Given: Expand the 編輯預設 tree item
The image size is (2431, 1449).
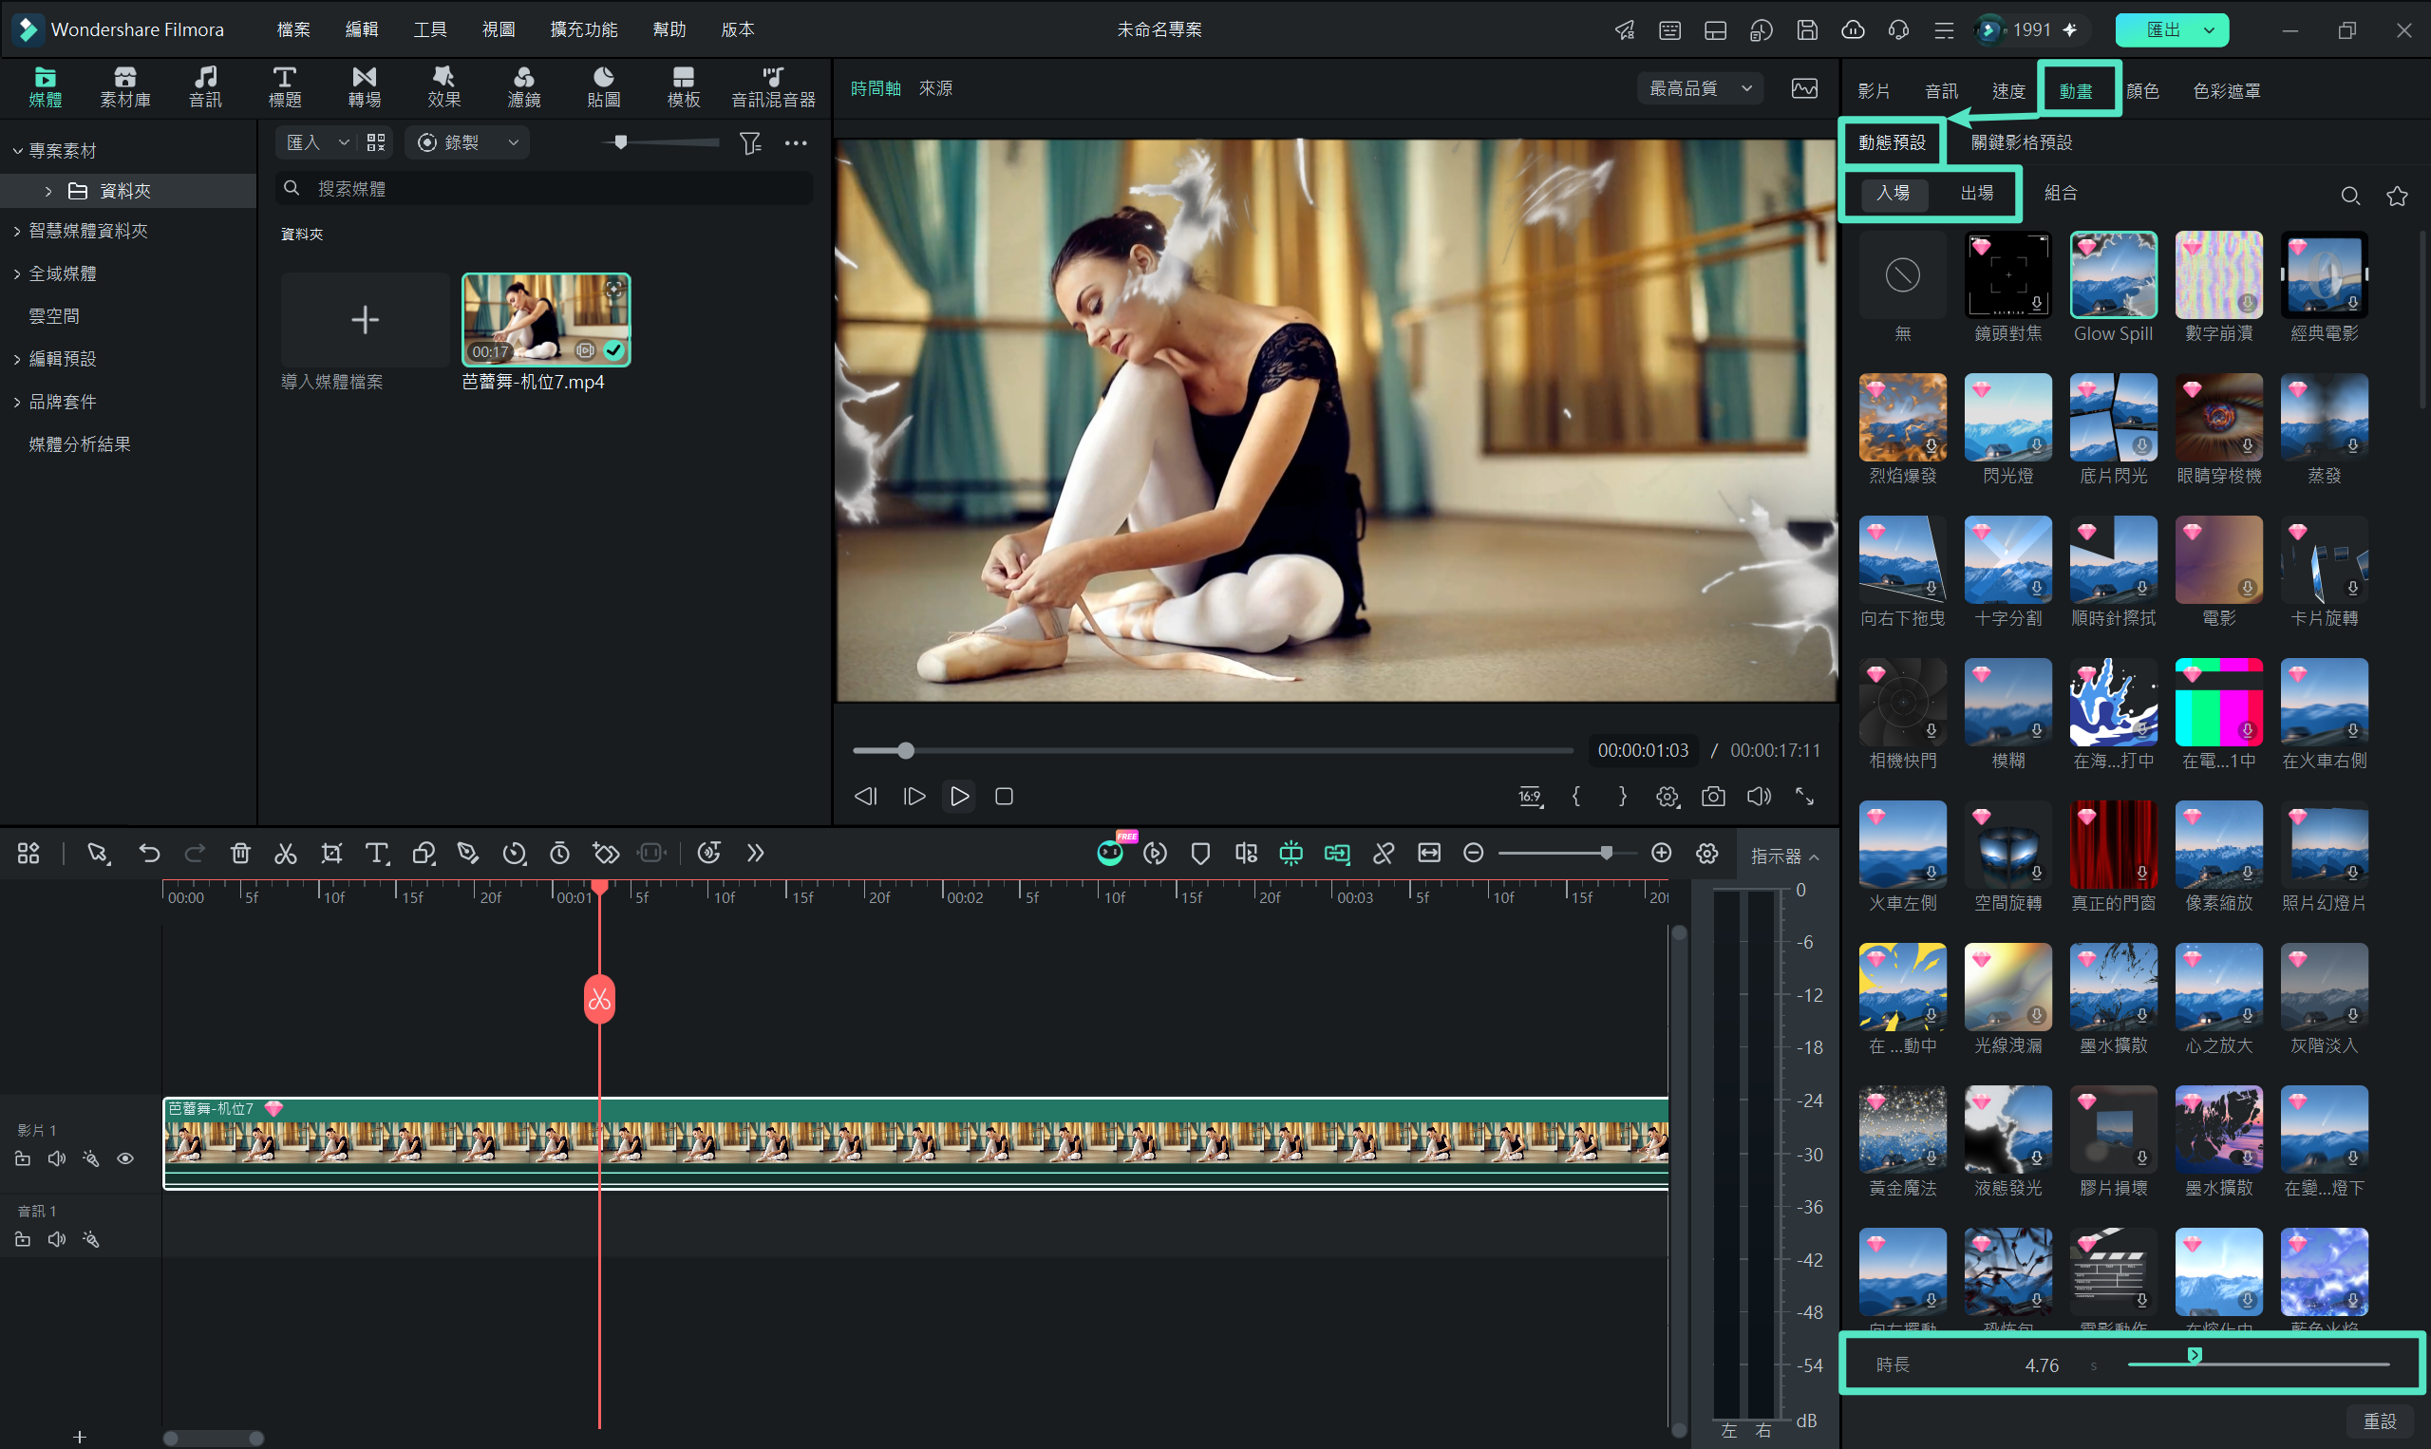Looking at the screenshot, I should (16, 359).
